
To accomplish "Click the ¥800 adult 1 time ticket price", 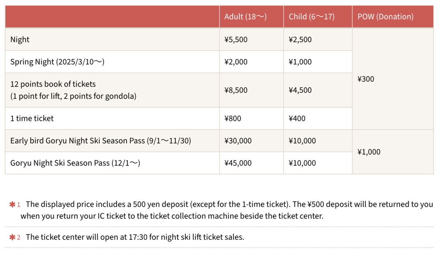I will pos(233,118).
